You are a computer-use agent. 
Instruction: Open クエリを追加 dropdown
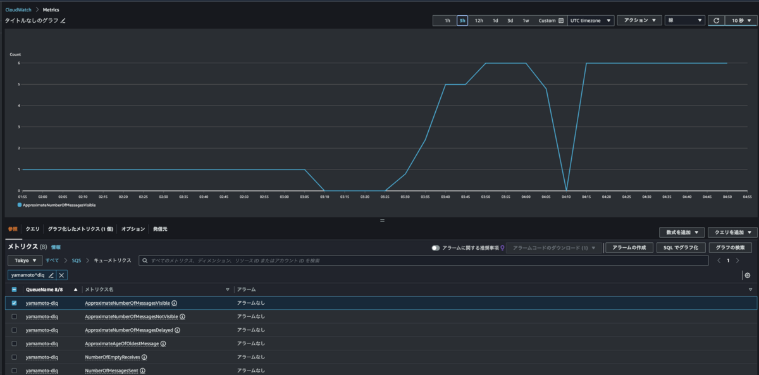(x=732, y=233)
